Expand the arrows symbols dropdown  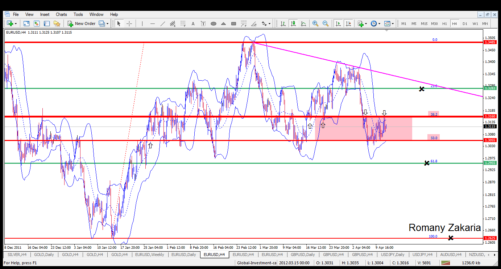(x=270, y=24)
